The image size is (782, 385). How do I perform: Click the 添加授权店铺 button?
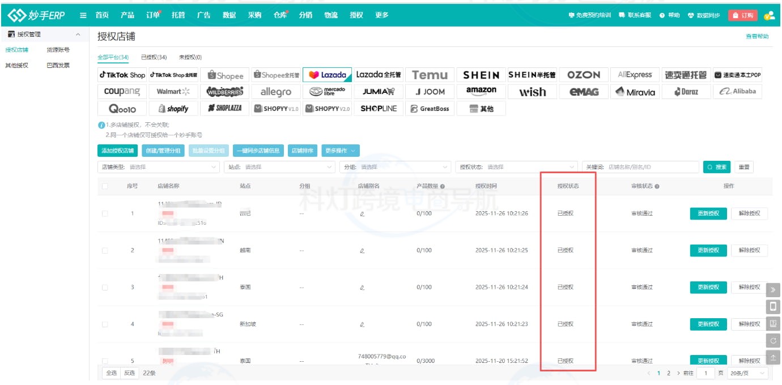click(x=118, y=151)
